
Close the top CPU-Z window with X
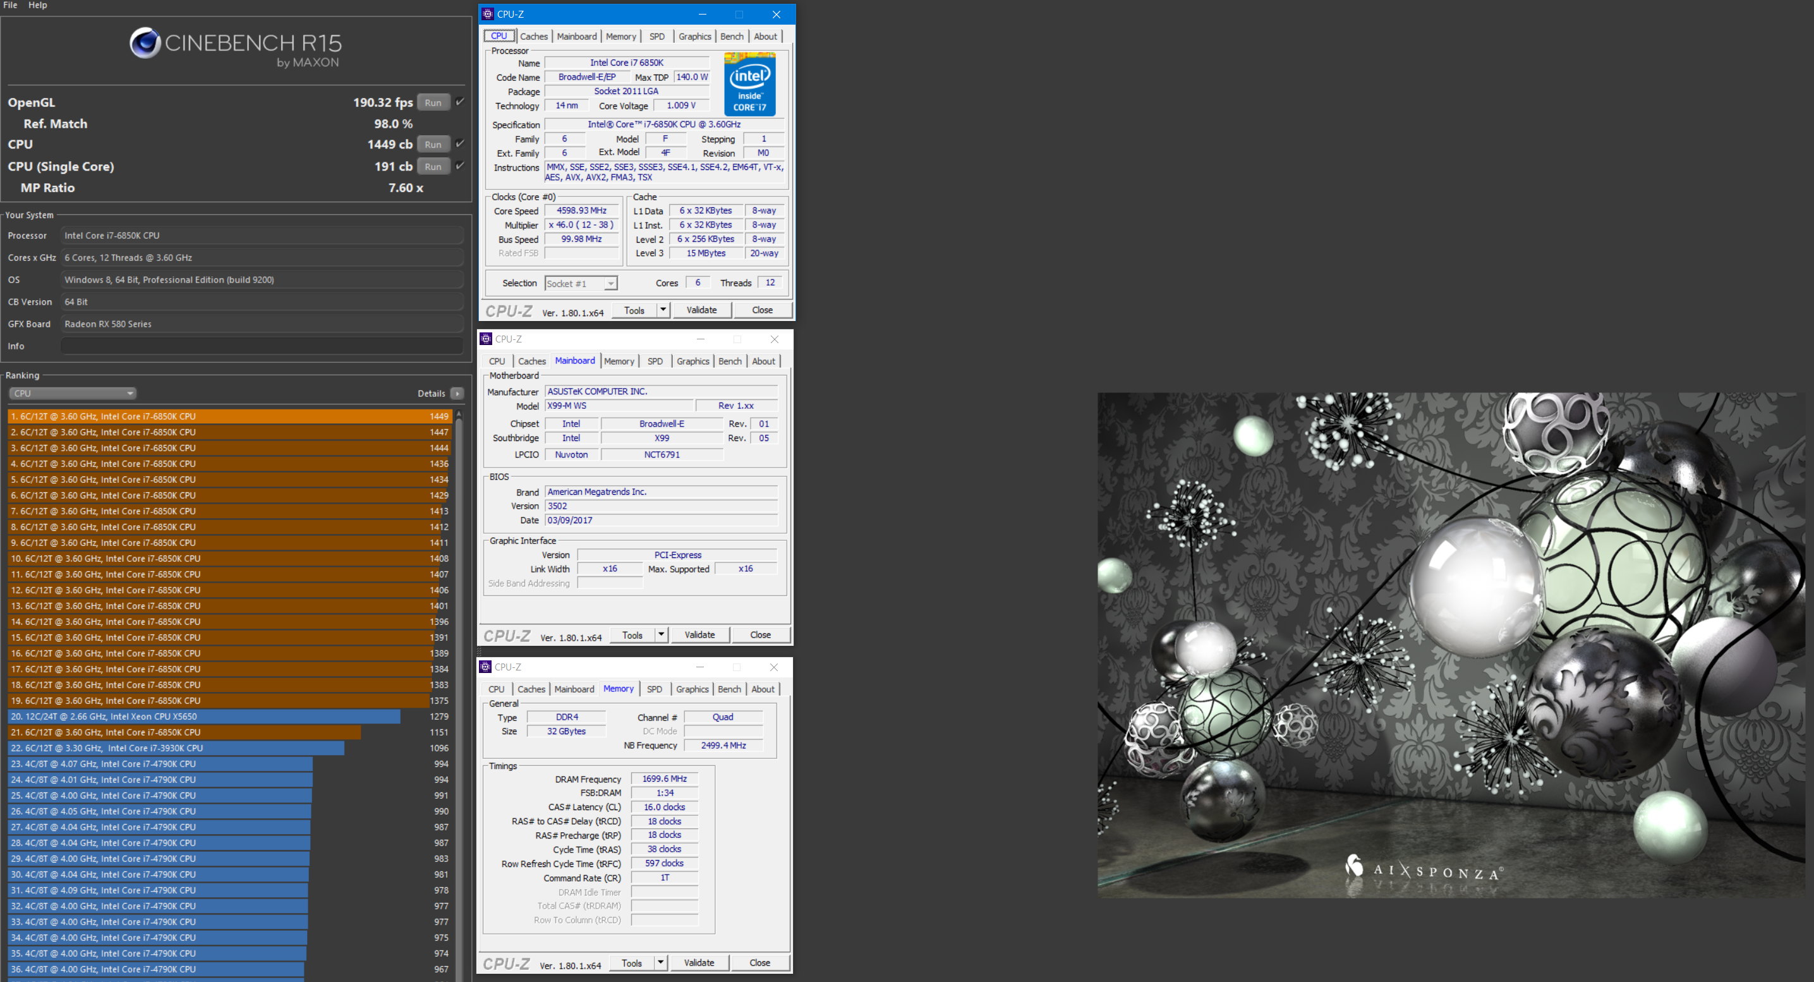click(x=776, y=14)
